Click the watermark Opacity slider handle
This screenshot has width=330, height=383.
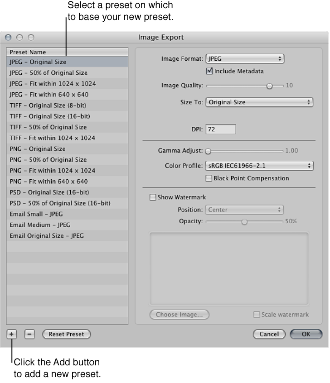[x=244, y=221]
